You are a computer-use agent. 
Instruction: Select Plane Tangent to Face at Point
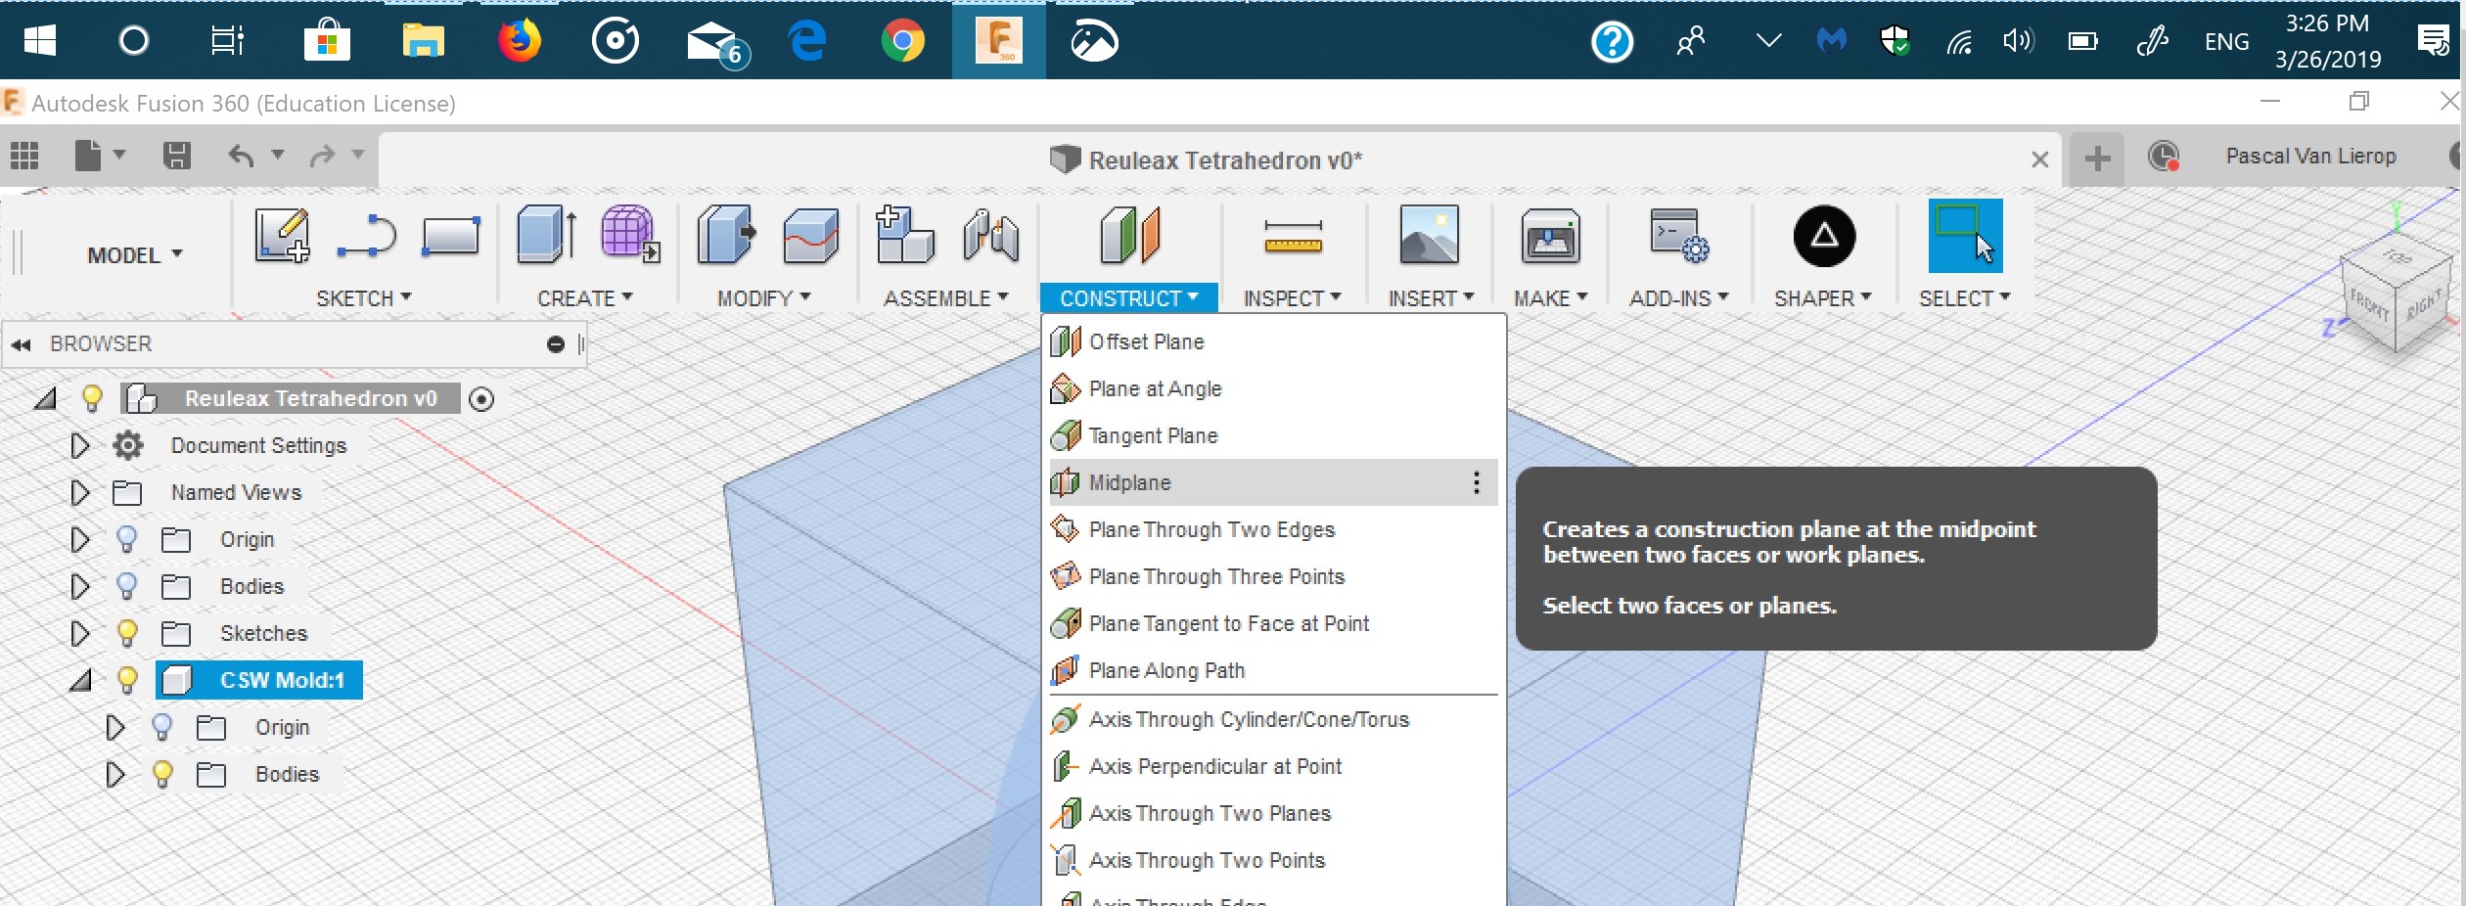1273,623
